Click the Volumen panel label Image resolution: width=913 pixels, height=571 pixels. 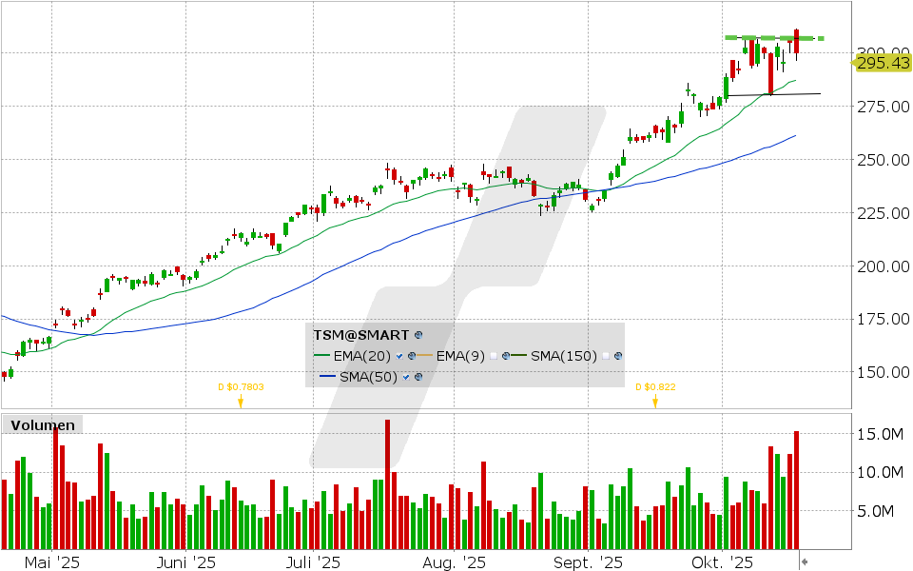click(x=43, y=425)
